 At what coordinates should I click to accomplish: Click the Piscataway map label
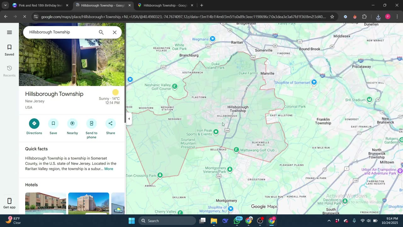pos(361,67)
